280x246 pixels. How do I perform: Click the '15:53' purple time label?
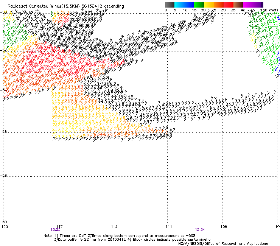pos(55,230)
